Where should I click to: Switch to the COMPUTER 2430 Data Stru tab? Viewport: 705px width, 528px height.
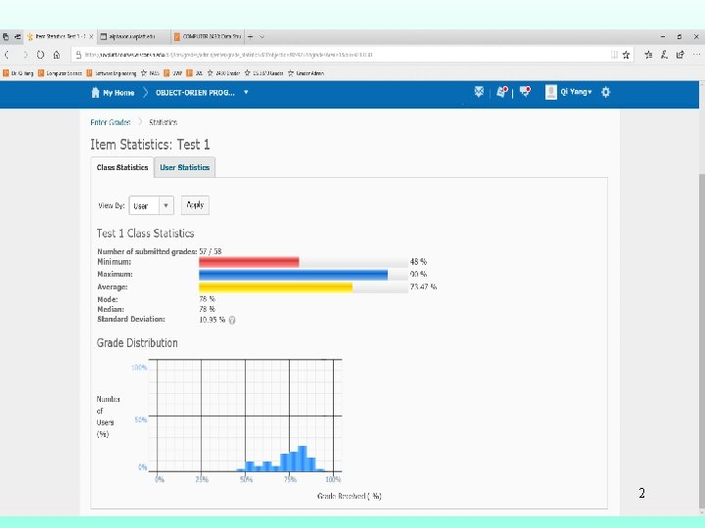(x=208, y=37)
